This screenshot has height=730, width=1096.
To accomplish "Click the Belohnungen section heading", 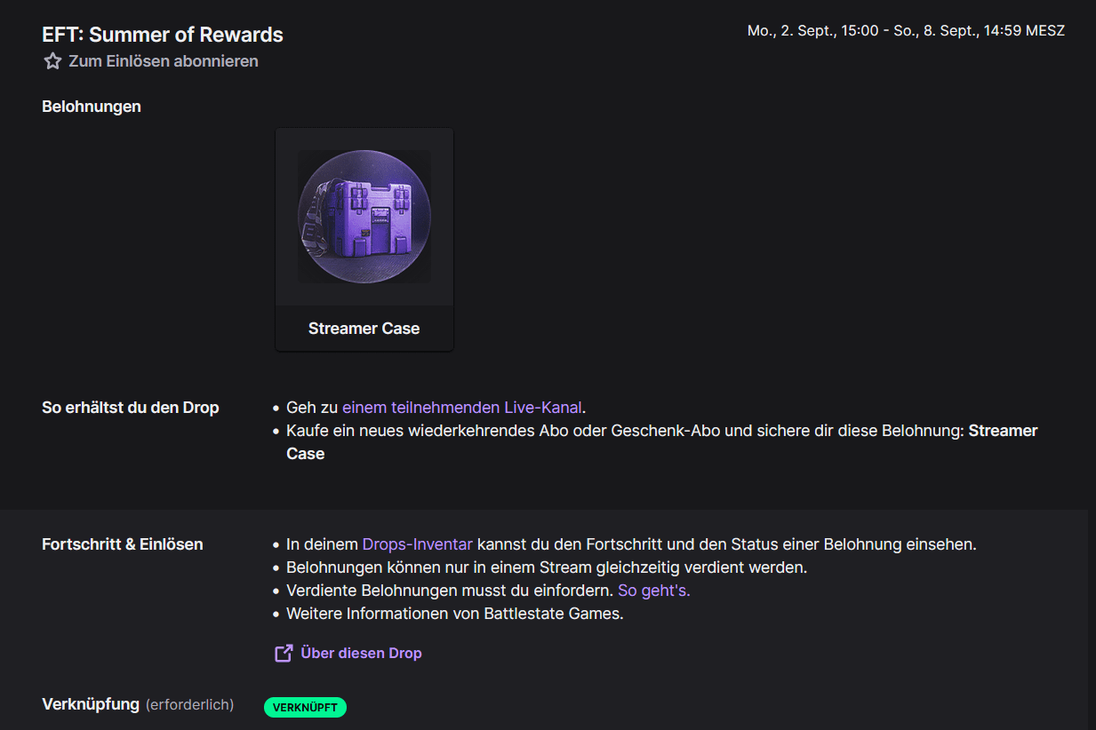I will tap(92, 107).
